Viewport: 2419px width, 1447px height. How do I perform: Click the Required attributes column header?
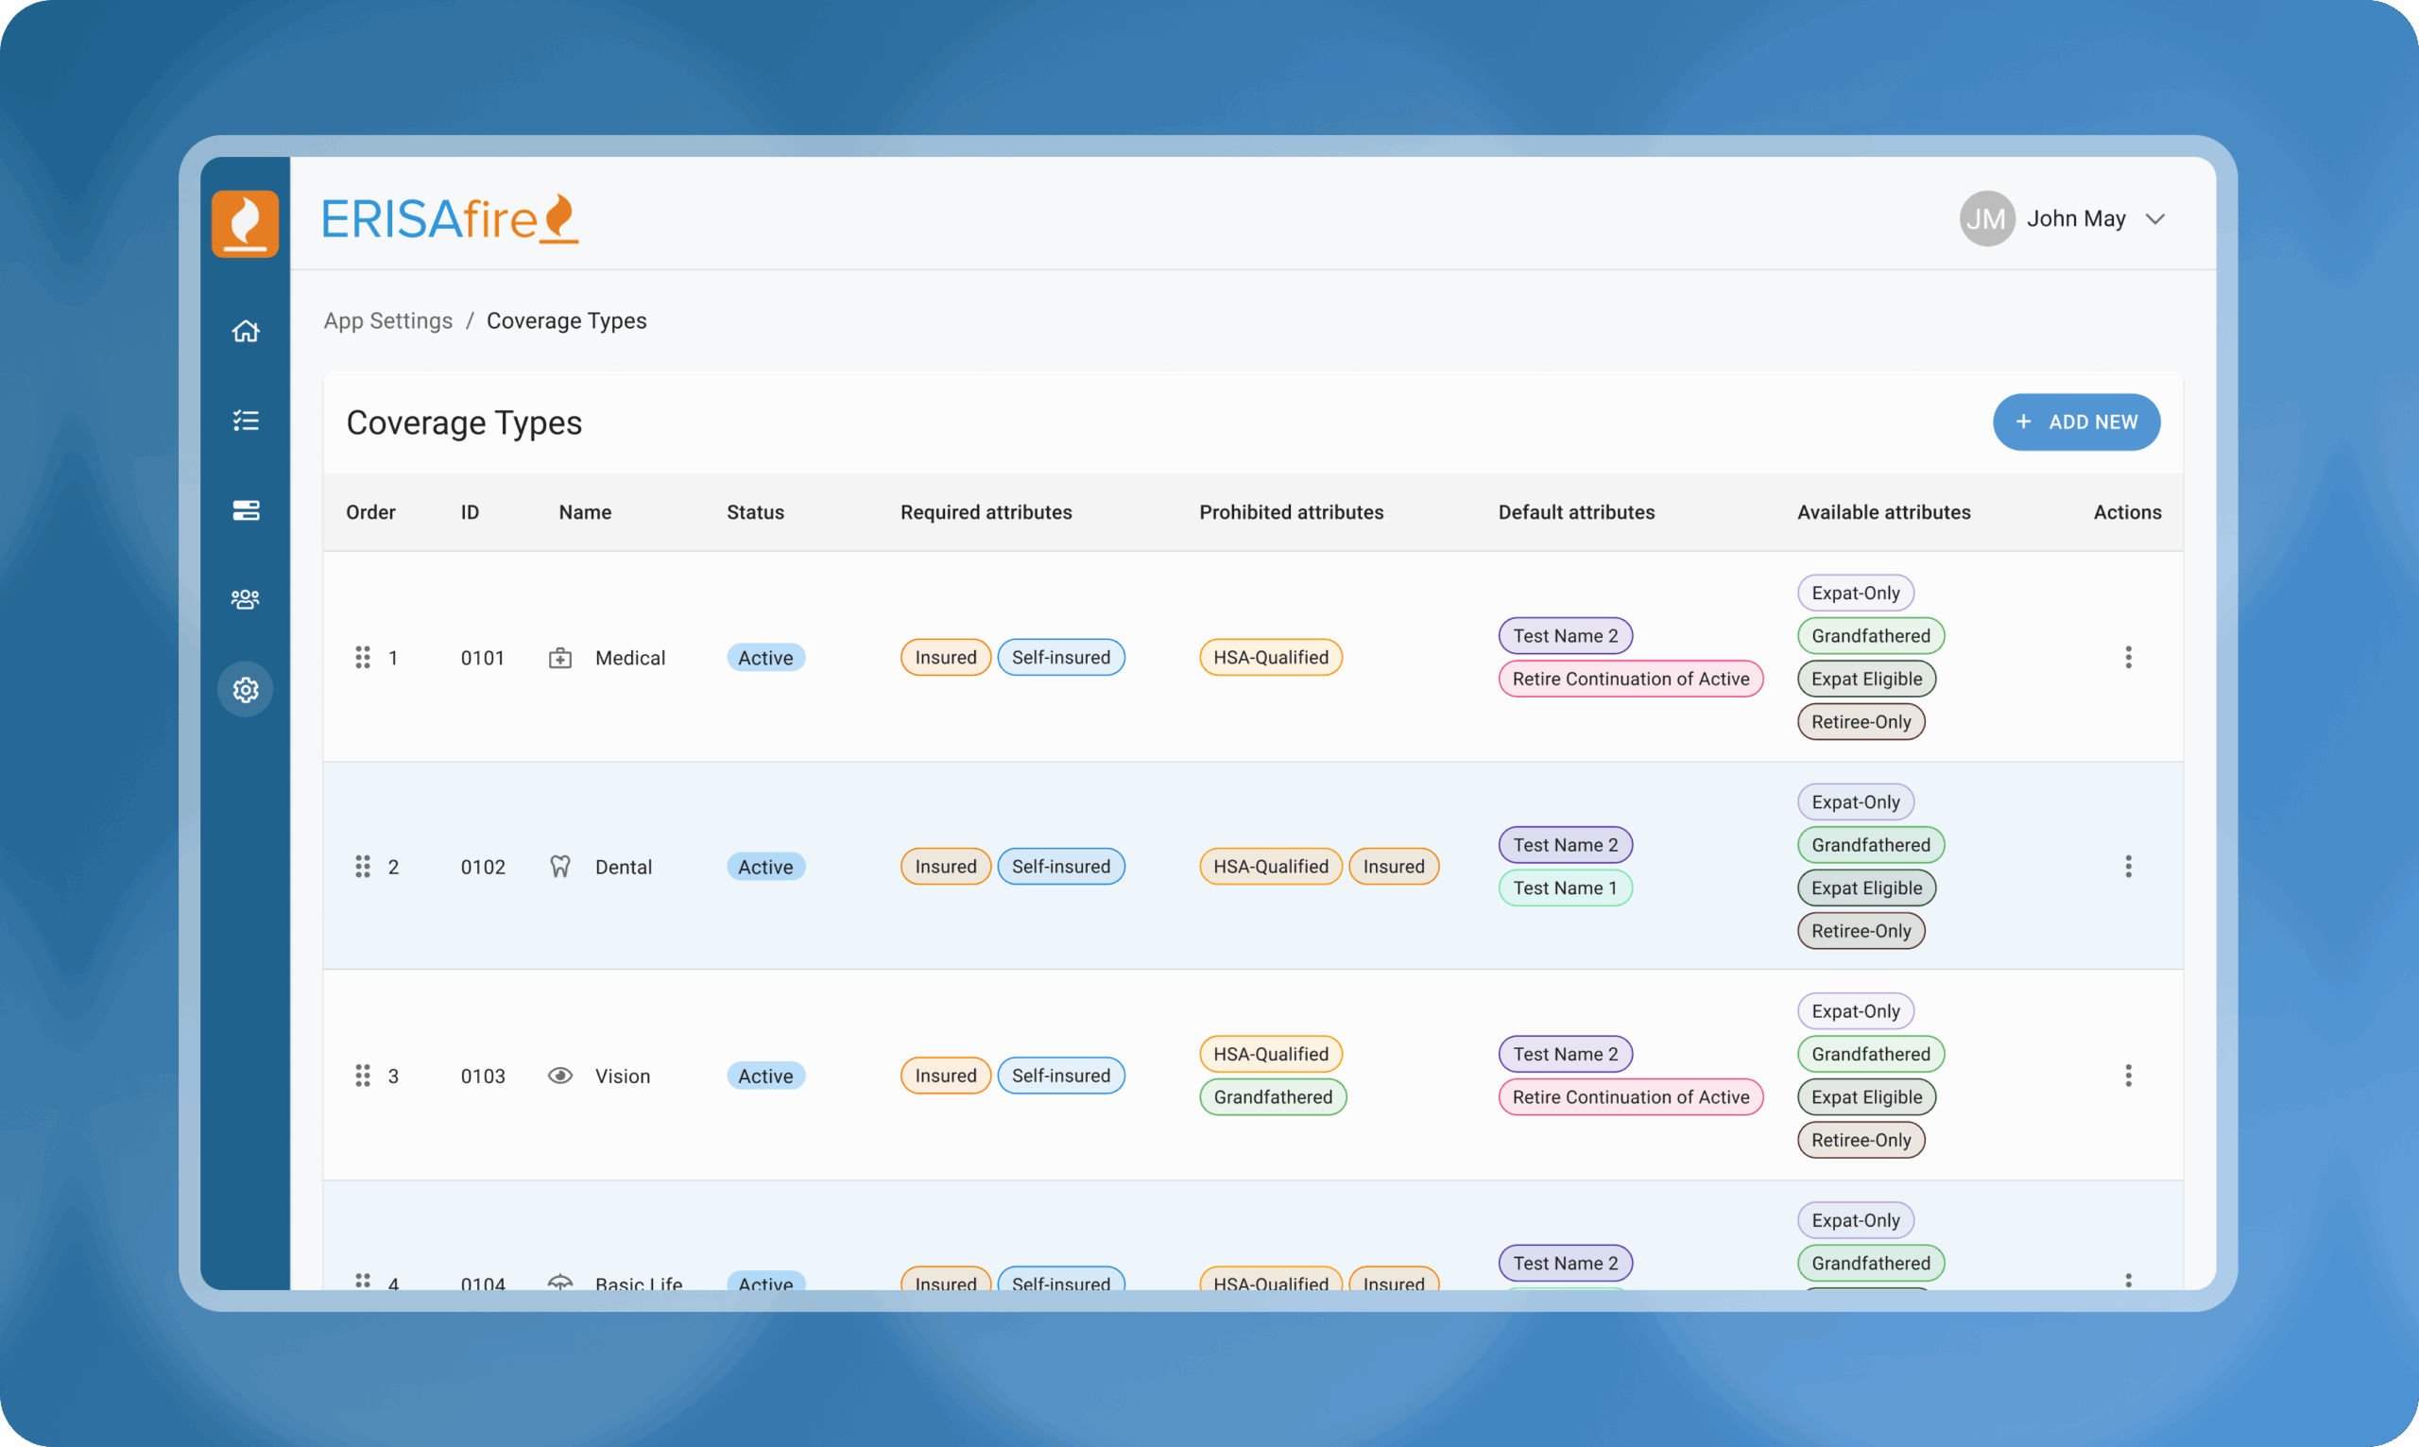[986, 512]
